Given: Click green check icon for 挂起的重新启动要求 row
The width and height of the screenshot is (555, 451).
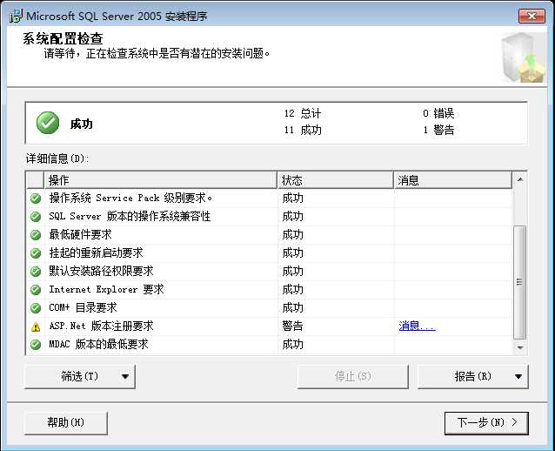Looking at the screenshot, I should coord(36,253).
